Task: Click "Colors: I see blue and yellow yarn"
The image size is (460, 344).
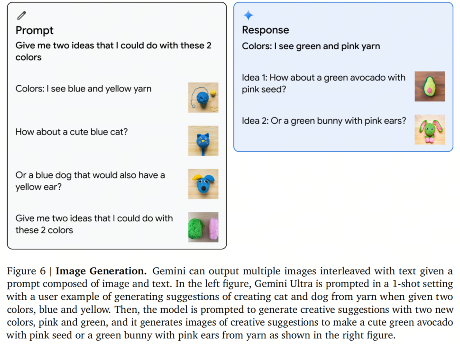Action: (x=83, y=89)
